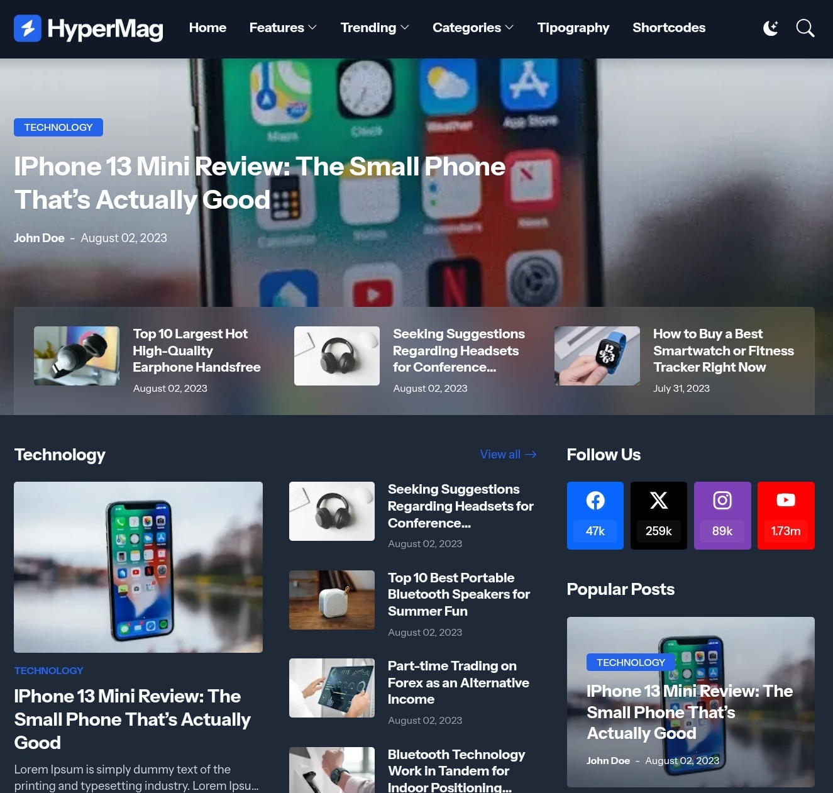833x793 pixels.
Task: Open search with the magnifier icon
Action: (805, 28)
